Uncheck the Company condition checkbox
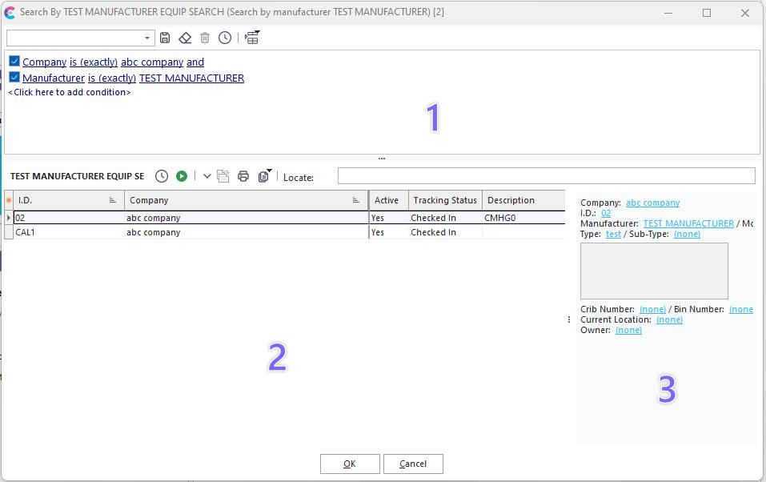 (x=14, y=62)
